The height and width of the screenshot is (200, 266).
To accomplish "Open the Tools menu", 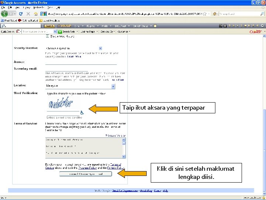I will [50, 7].
